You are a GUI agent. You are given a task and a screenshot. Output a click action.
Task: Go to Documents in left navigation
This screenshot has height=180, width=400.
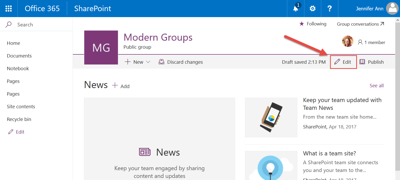coord(19,56)
